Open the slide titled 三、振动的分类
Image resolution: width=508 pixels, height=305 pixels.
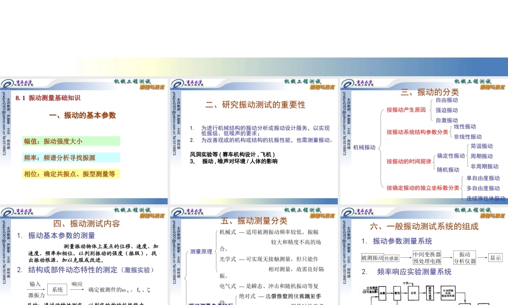point(424,142)
